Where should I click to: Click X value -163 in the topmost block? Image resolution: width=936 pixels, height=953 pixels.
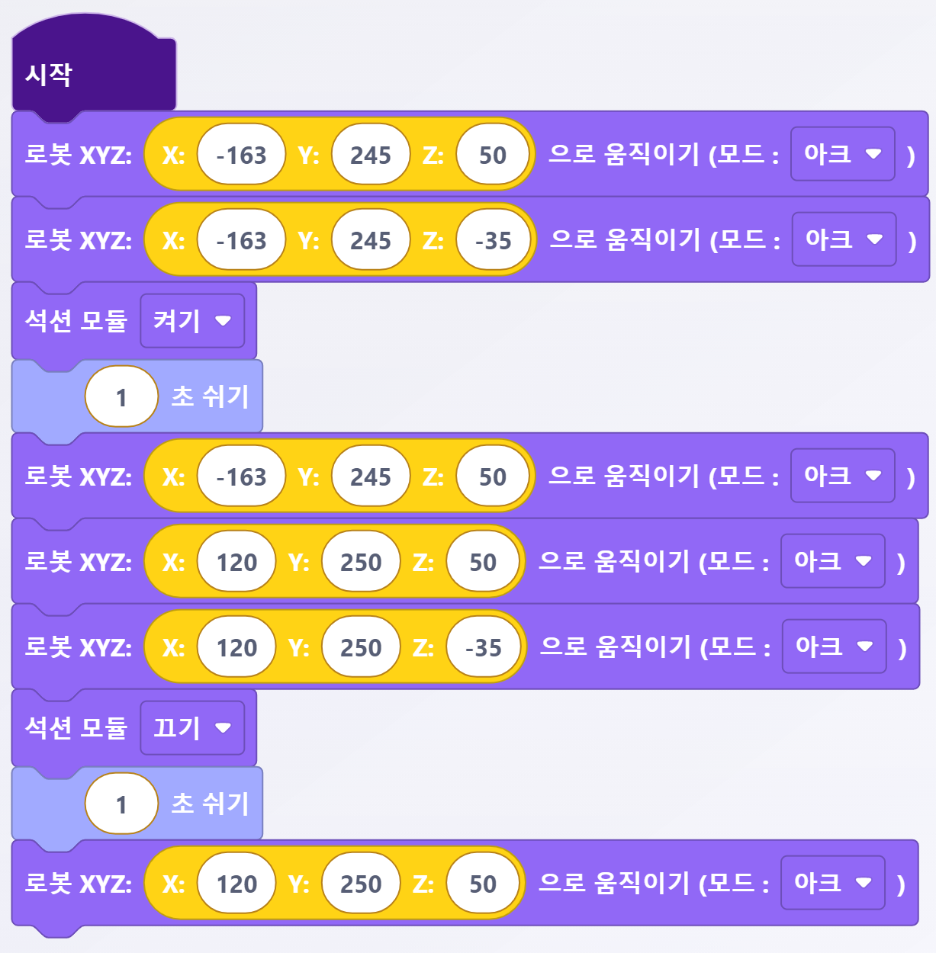tap(241, 155)
